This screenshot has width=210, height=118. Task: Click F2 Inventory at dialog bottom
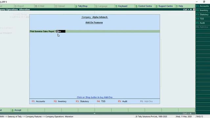[x=60, y=101]
